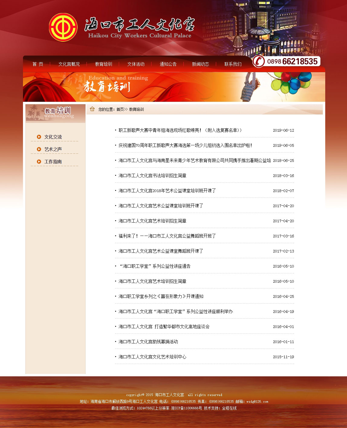347x428 pixels.
Task: Click the orange arrow beside 艺术之声
Action: [x=39, y=149]
